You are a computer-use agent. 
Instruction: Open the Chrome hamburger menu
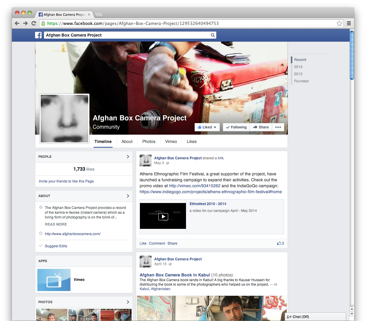coord(349,23)
